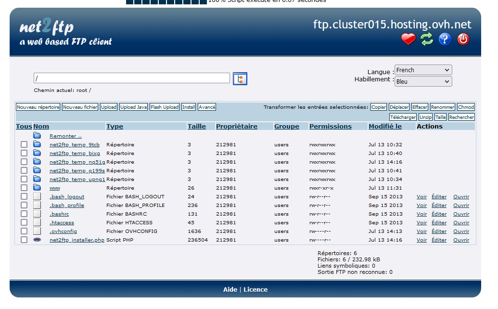Click the red heart bookmark icon
This screenshot has width=498, height=309.
[x=408, y=39]
